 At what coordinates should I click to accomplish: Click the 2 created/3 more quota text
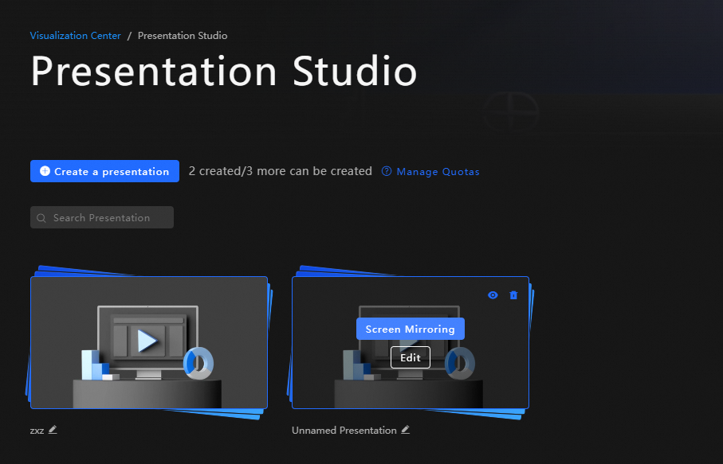click(281, 171)
